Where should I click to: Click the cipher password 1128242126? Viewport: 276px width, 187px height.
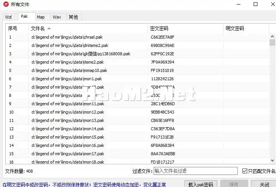pos(162,79)
